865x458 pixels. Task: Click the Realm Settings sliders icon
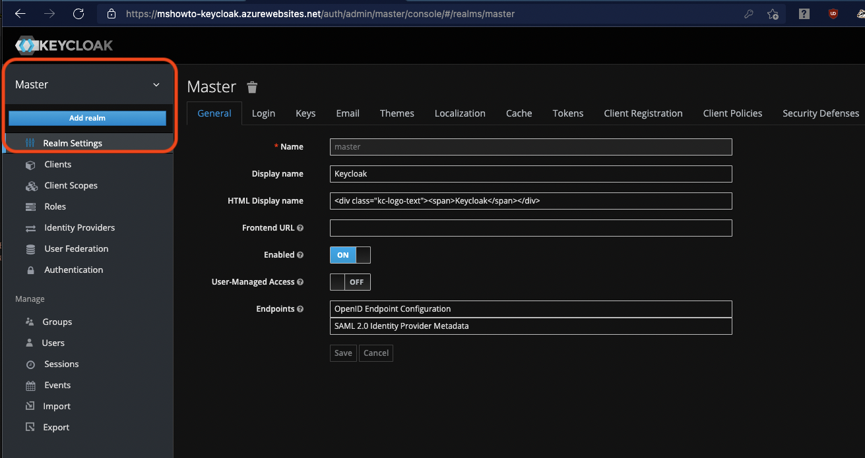tap(30, 143)
